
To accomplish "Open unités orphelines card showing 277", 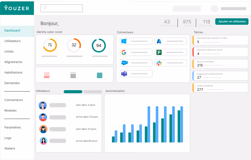I will click(220, 87).
